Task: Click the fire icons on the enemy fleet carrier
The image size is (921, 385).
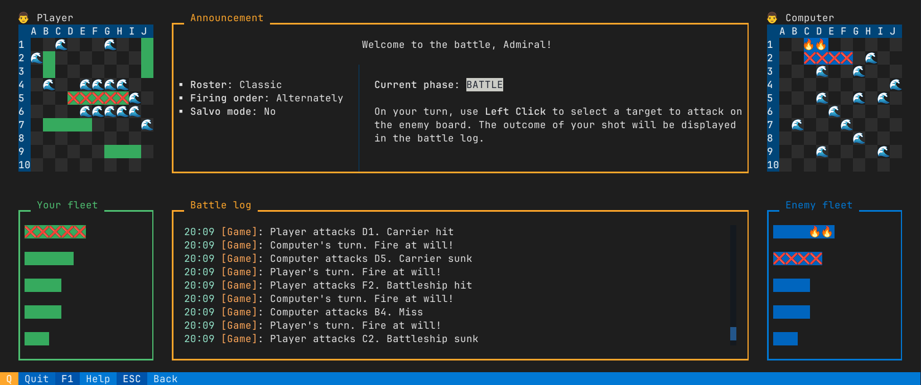Action: point(821,232)
